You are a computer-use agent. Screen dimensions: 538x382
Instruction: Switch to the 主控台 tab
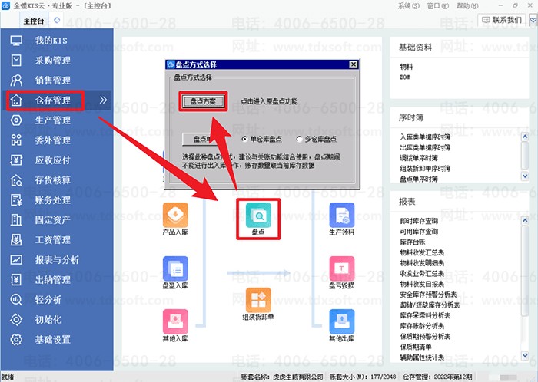tap(35, 21)
